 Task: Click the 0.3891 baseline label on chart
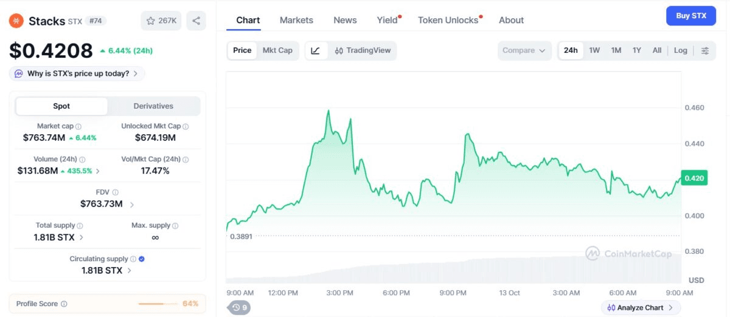(x=240, y=236)
